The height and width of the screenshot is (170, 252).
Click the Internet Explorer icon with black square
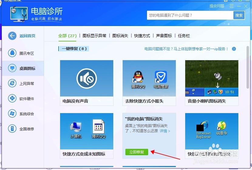pos(203,126)
